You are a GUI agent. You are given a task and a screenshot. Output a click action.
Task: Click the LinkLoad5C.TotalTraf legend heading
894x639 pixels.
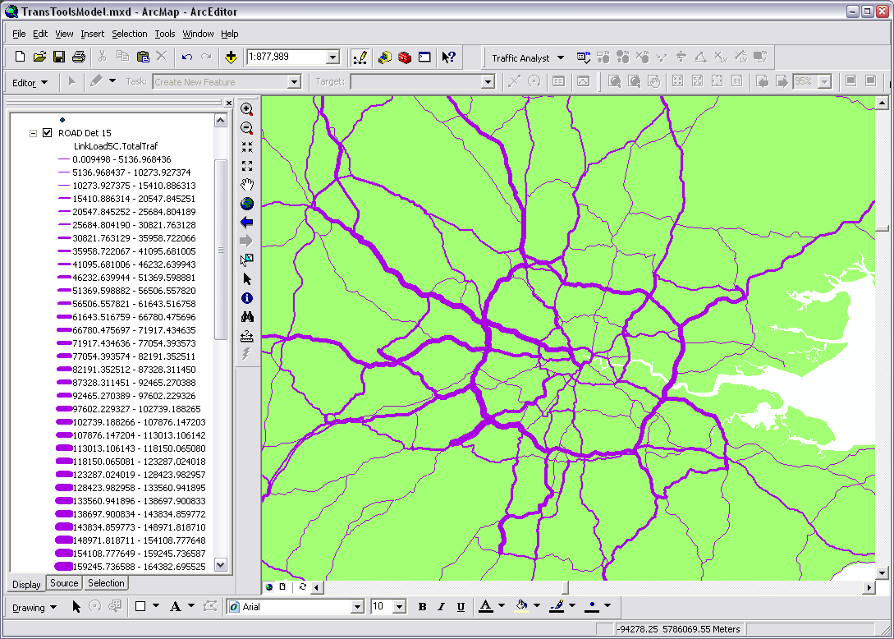click(116, 146)
